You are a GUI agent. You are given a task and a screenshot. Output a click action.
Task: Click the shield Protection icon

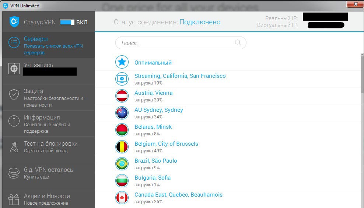click(14, 94)
